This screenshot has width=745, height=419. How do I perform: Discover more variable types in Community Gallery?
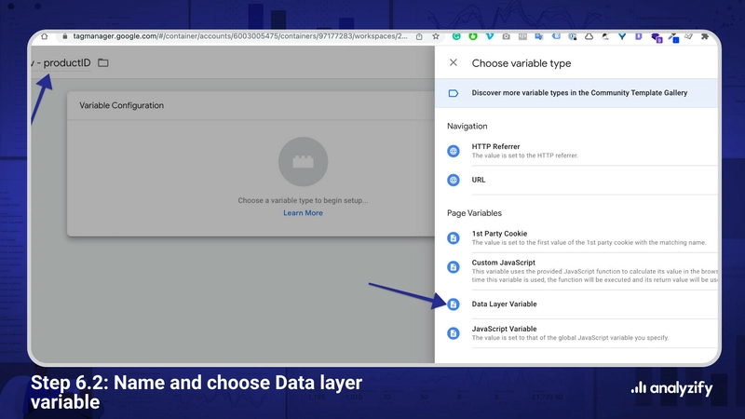point(585,93)
